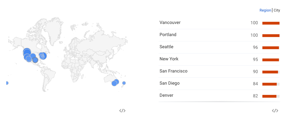The width and height of the screenshot is (287, 126).
Task: Click the eastern Australia bubble on the map
Action: coord(116,82)
